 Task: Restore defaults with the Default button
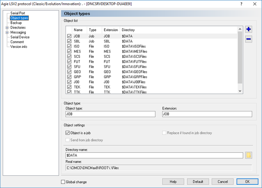pos(198,181)
